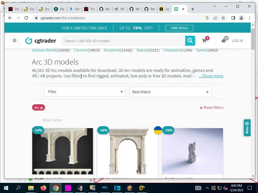Share this page from address bar
The image size is (258, 193).
(x=215, y=18)
